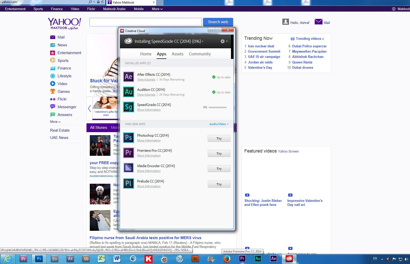
Task: Open View tutorials for Audition CC
Action: tap(146, 95)
